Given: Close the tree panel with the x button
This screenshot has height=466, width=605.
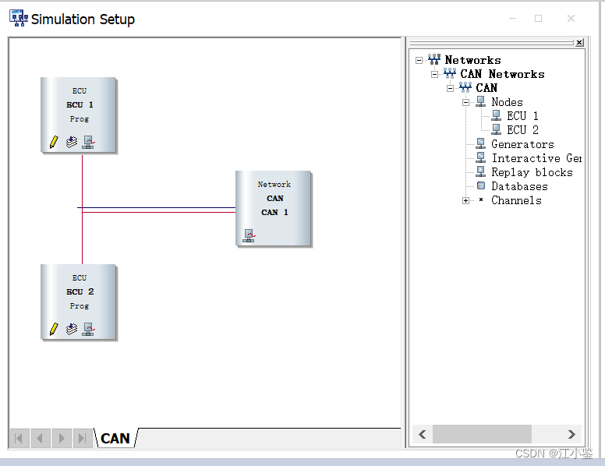Looking at the screenshot, I should pos(579,42).
